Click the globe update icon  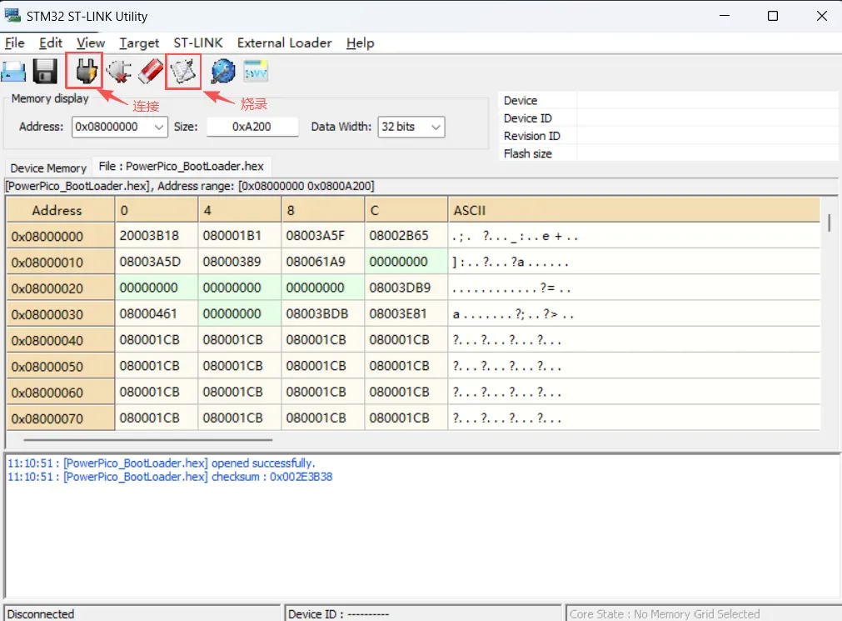[222, 73]
